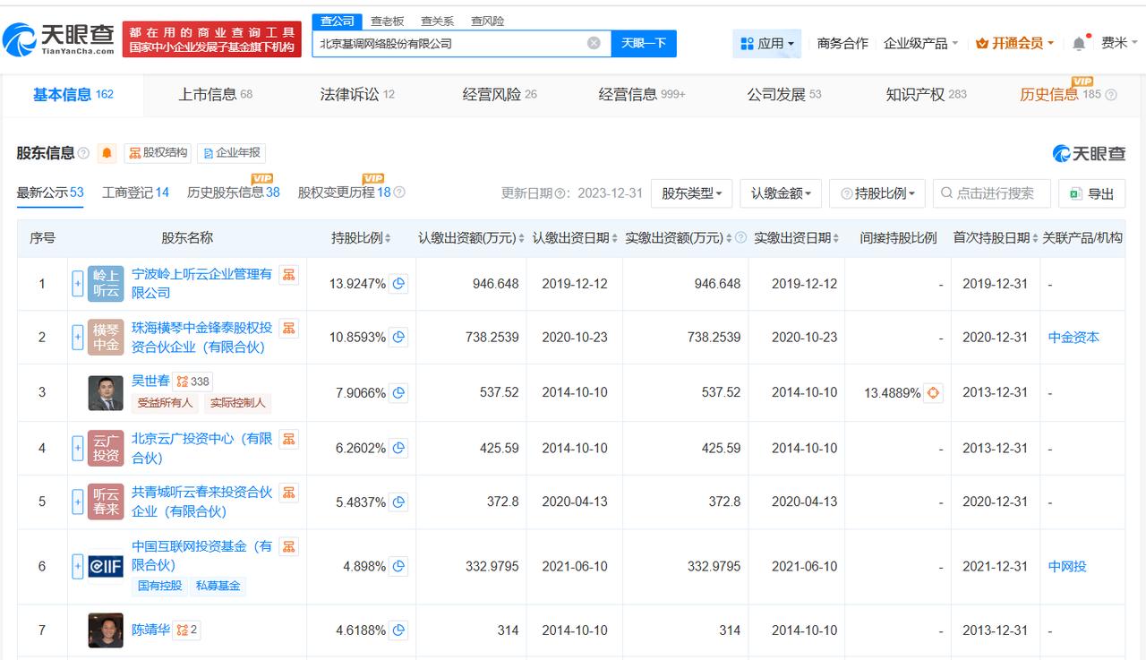Viewport: 1146px width, 660px height.
Task: Select the 工商登记 14 sub-tab
Action: click(135, 193)
